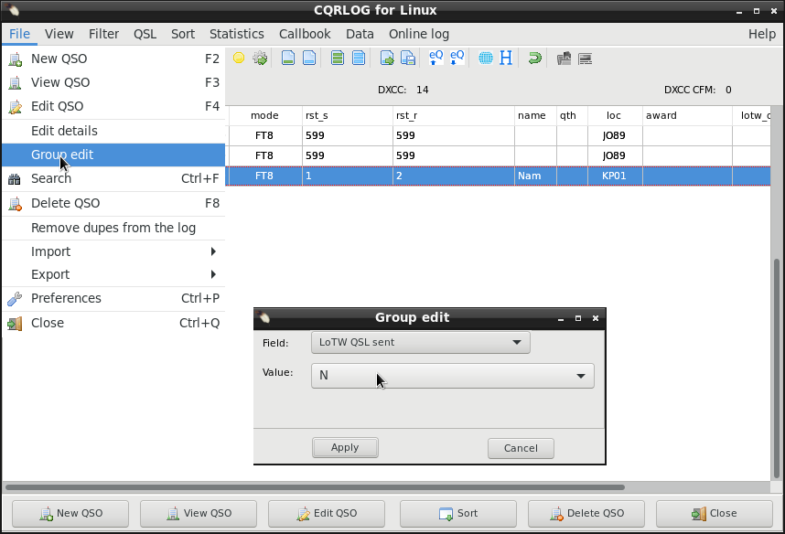Click the gear with green arrow icon
This screenshot has height=534, width=785.
click(260, 58)
